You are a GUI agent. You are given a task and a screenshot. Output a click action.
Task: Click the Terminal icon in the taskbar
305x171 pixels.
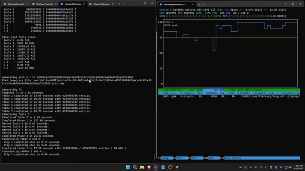pos(156,167)
